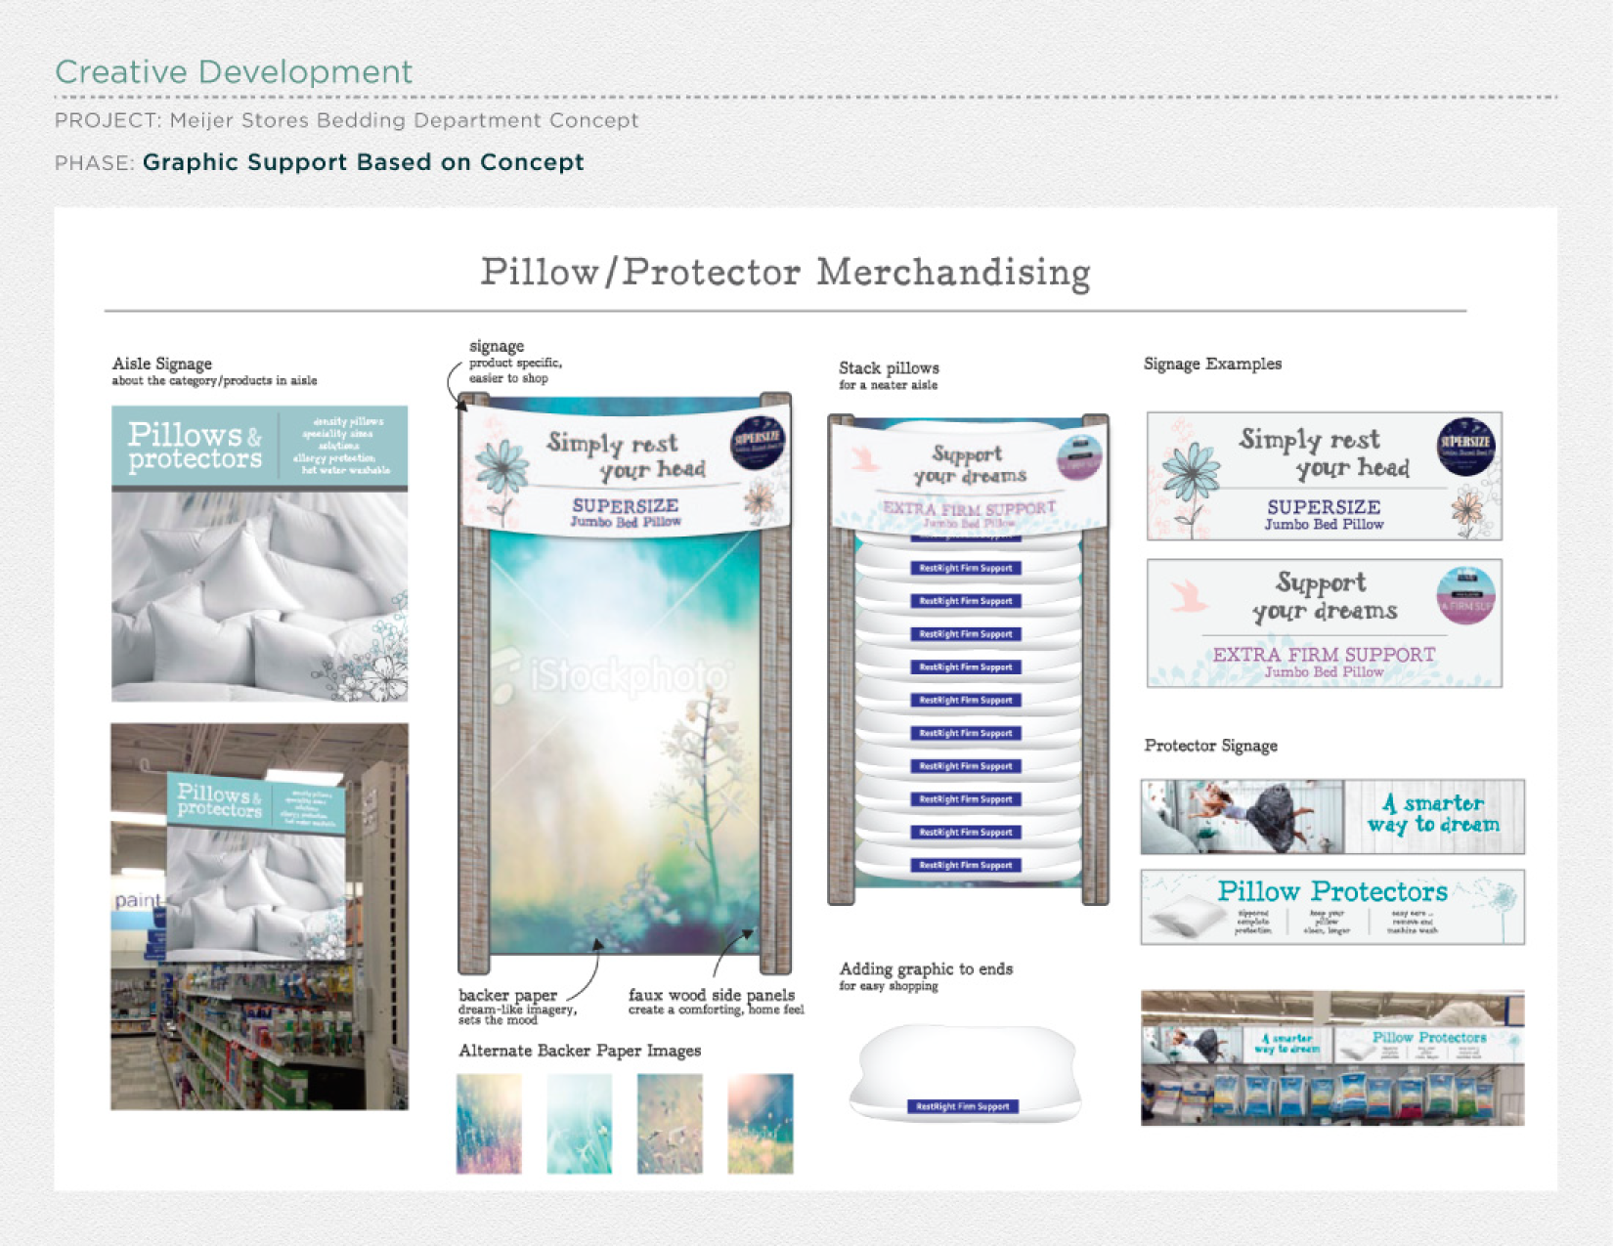Open the store aisle photo with hanging sign
The width and height of the screenshot is (1613, 1246).
259,916
